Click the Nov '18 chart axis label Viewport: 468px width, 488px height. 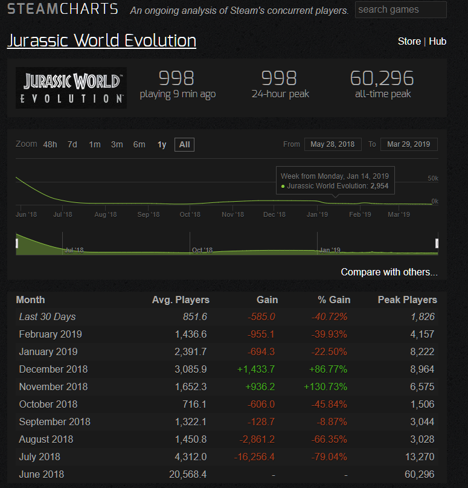point(232,214)
